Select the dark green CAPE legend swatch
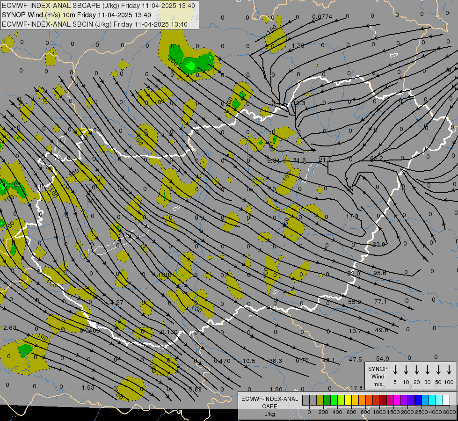 327,400
